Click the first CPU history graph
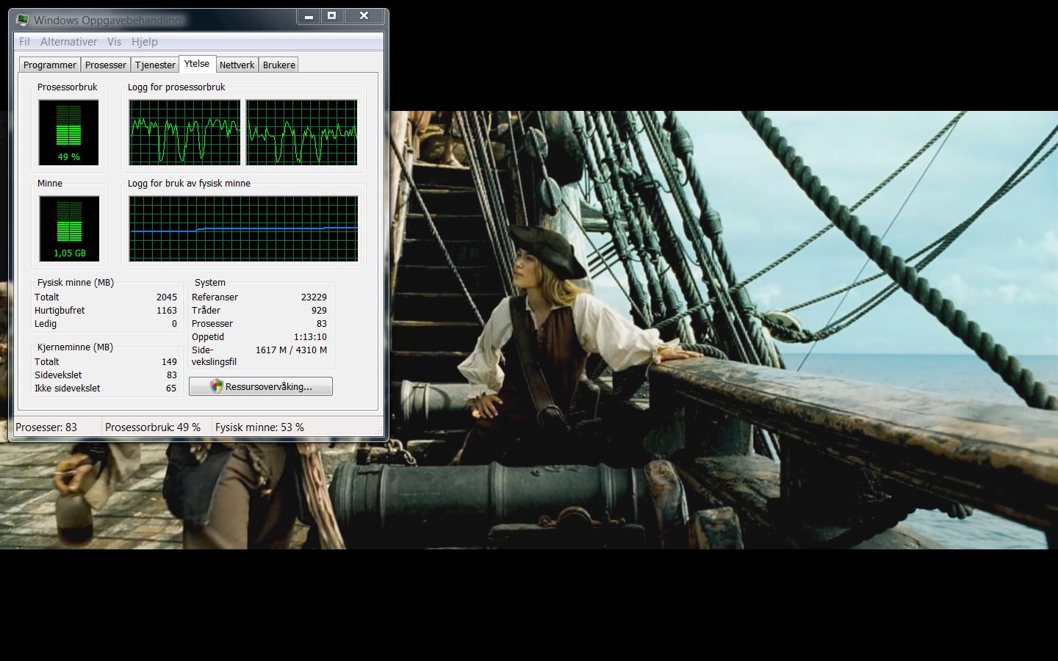 (184, 132)
